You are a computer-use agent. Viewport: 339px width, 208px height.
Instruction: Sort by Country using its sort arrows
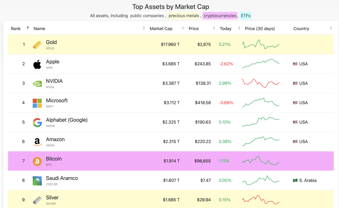coord(331,28)
